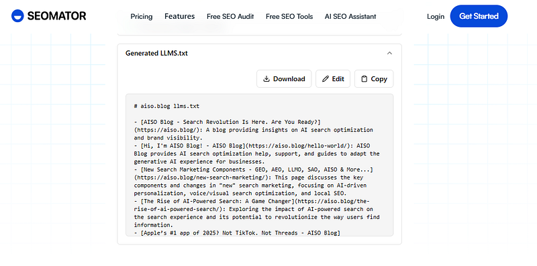Open AI SEO Assistant page
The image size is (537, 266).
coord(350,16)
